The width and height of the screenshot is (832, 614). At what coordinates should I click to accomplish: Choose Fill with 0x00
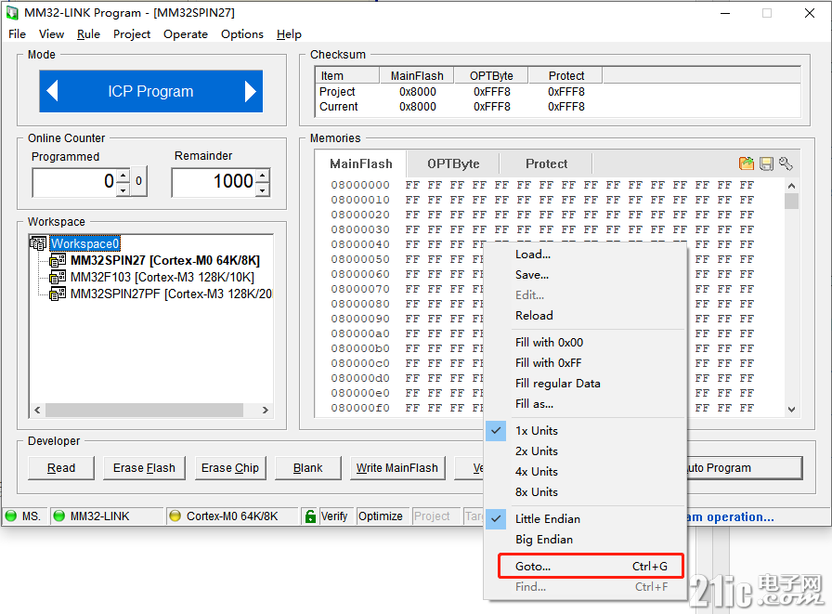[585, 342]
